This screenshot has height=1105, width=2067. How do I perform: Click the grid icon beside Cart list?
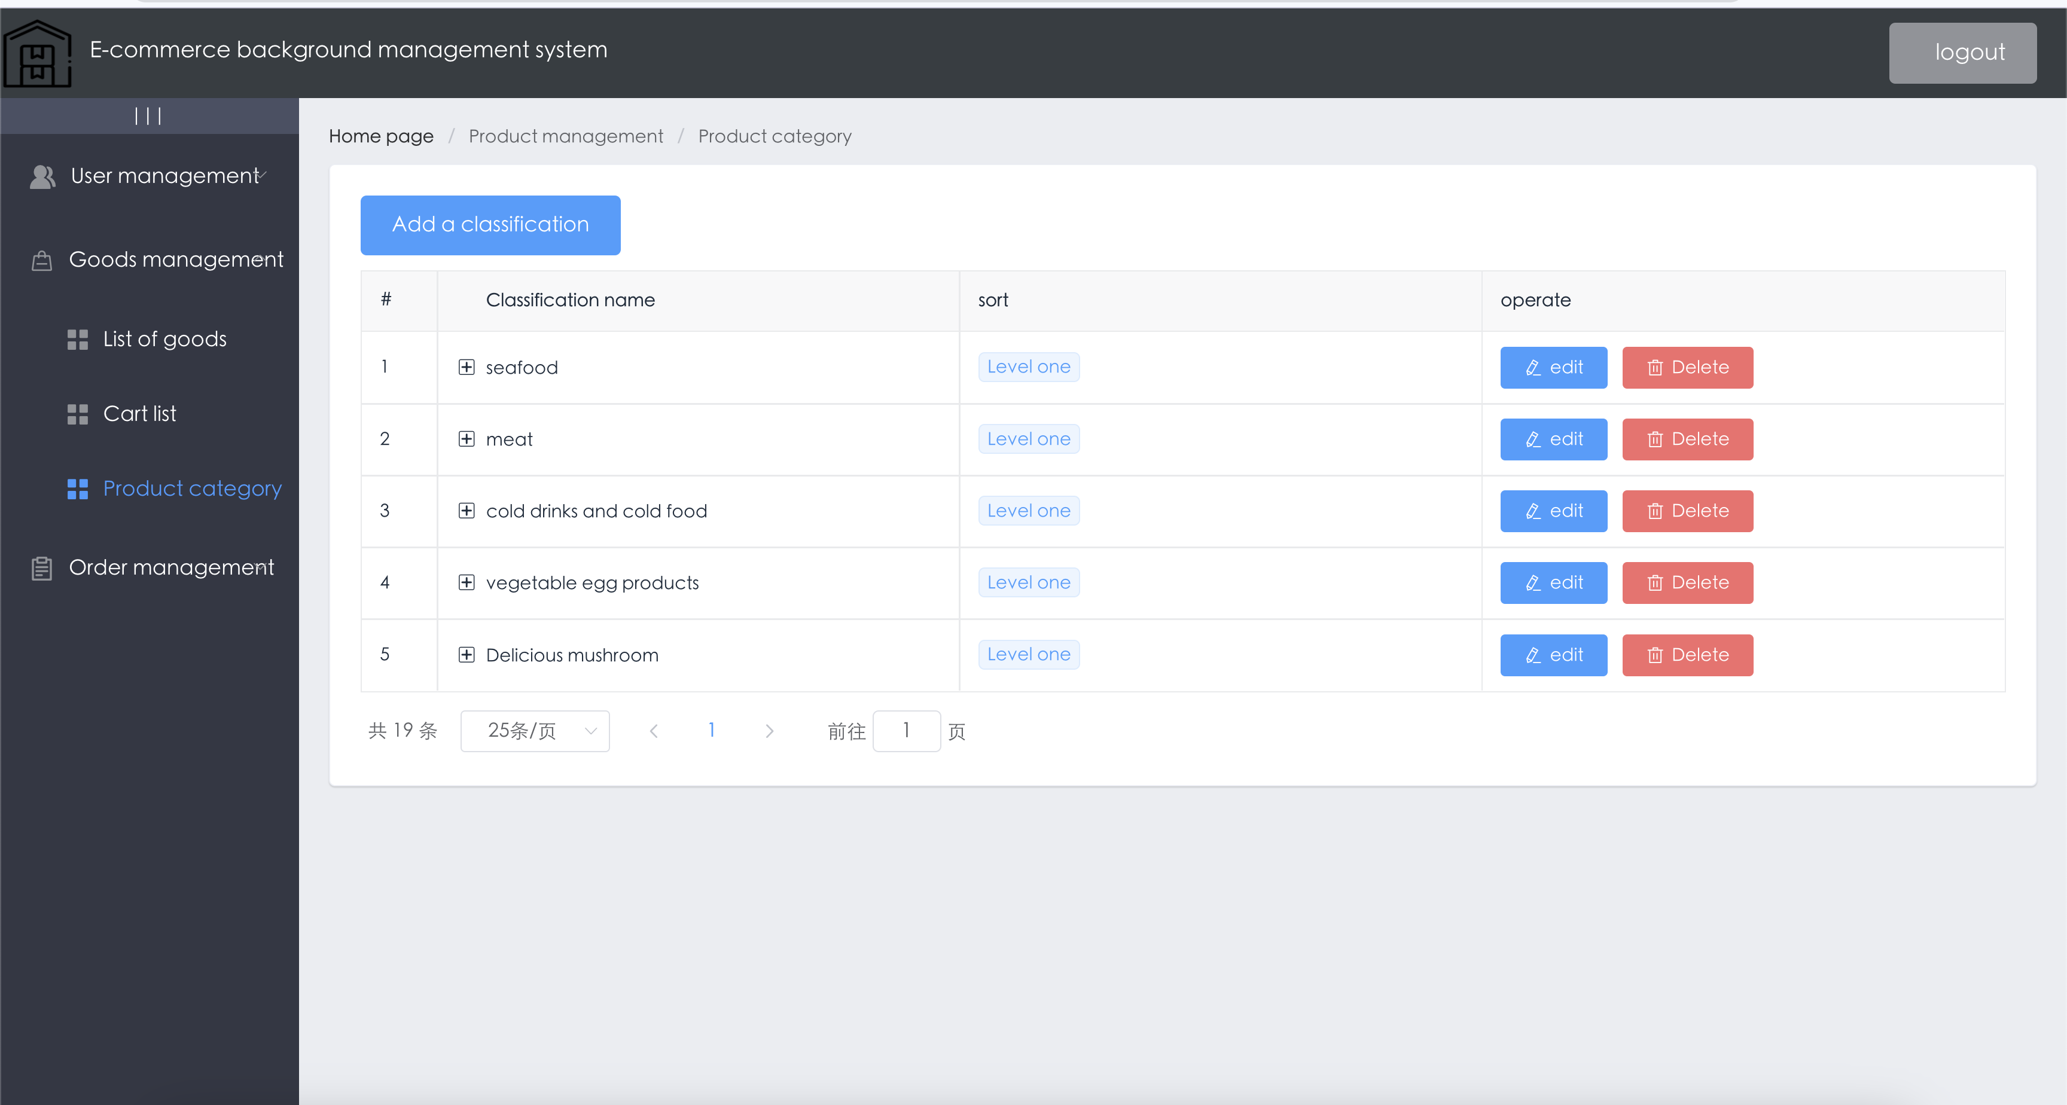[78, 414]
